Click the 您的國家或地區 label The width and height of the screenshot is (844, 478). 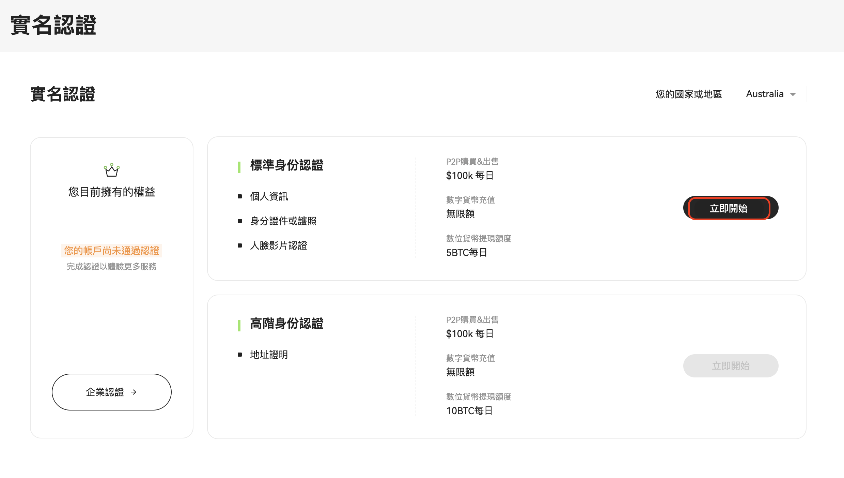click(688, 94)
